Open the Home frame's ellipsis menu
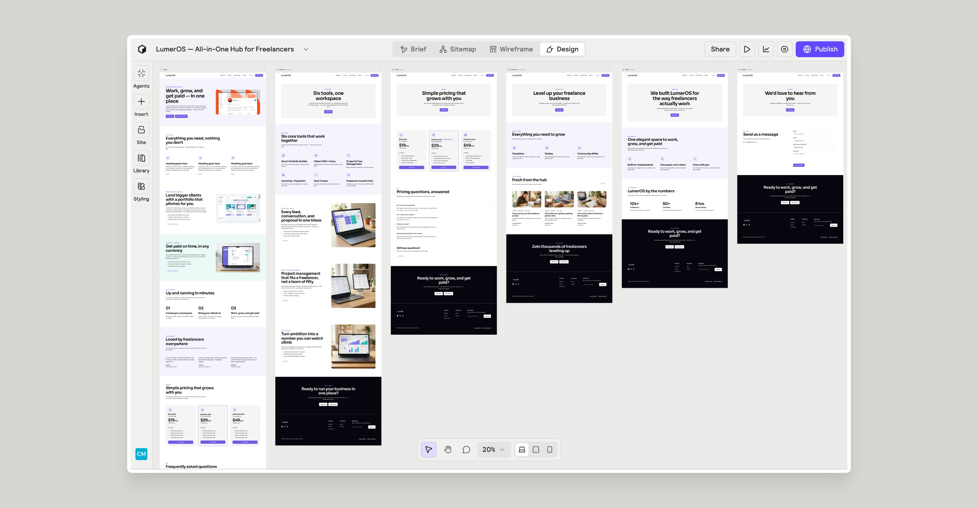Screen dimensions: 978x508 pos(264,70)
